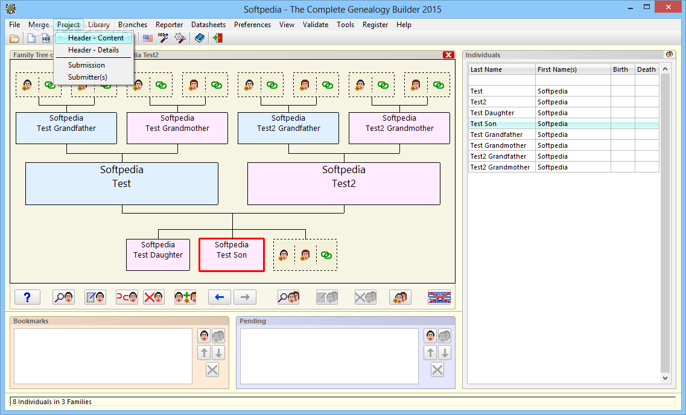Open a project with the folder icon
Viewport: 686px width, 415px height.
tap(14, 39)
